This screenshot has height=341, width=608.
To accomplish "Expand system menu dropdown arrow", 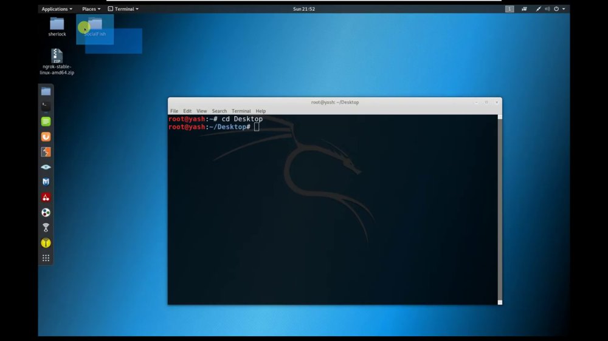I will click(564, 9).
